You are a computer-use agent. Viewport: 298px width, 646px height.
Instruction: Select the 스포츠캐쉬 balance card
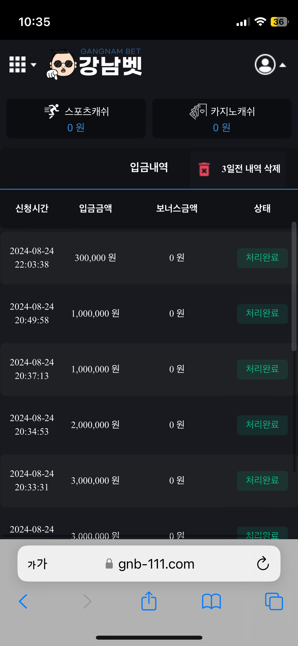click(x=76, y=119)
